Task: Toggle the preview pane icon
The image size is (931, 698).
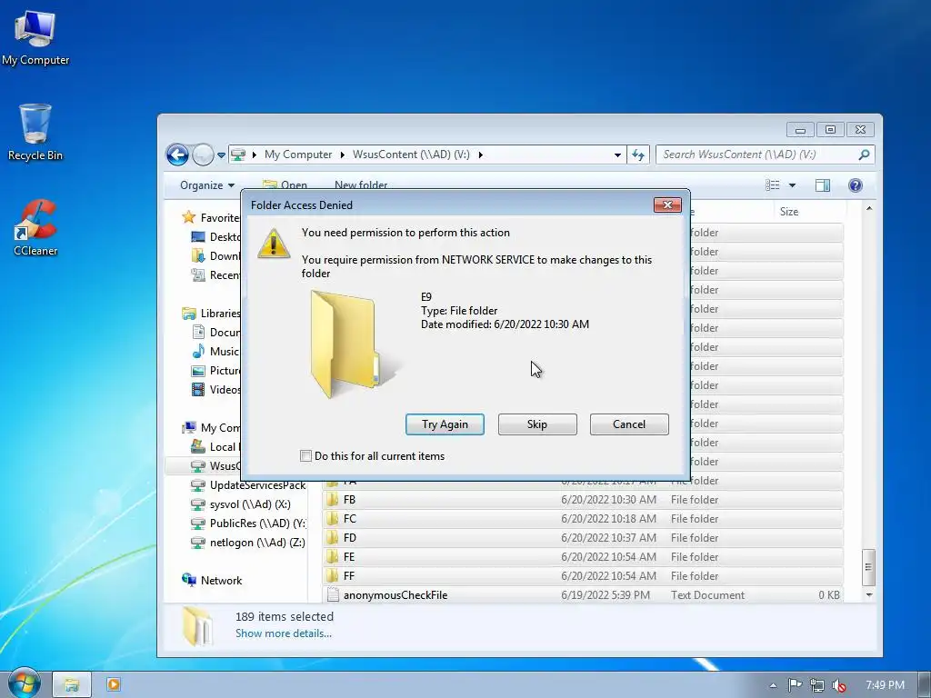Action: pos(822,185)
